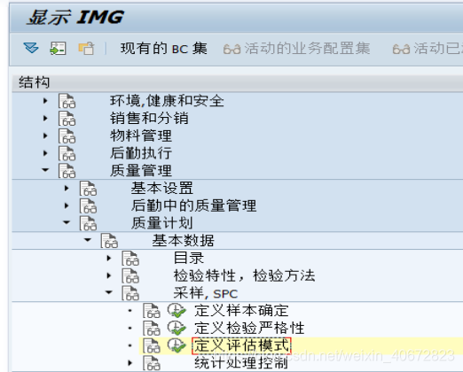The width and height of the screenshot is (463, 372).
Task: Expand the 销售和分销 node
Action: pos(45,119)
